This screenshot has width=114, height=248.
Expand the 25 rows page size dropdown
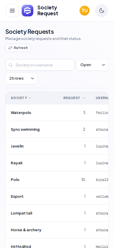pyautogui.click(x=22, y=78)
